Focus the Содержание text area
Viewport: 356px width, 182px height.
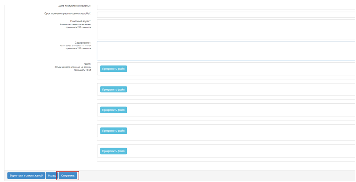(226, 50)
